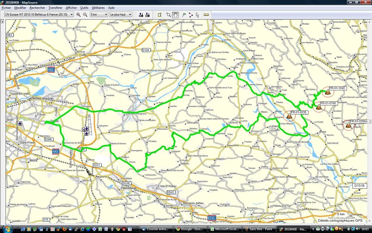This screenshot has height=233, width=372.
Task: Open the Outils menu
Action: (84, 8)
